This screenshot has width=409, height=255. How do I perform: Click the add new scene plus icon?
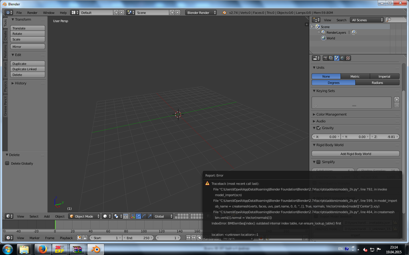(x=172, y=12)
